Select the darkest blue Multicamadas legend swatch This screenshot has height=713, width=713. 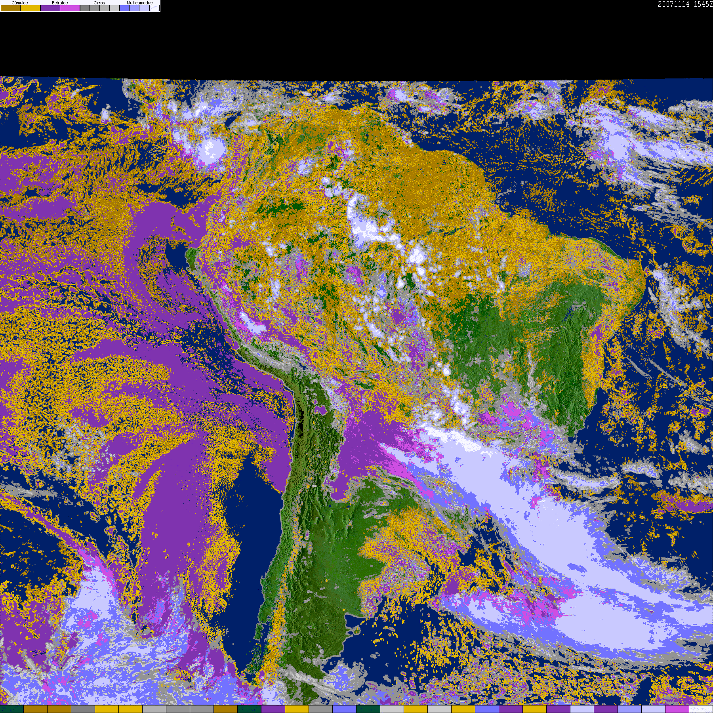click(x=124, y=8)
